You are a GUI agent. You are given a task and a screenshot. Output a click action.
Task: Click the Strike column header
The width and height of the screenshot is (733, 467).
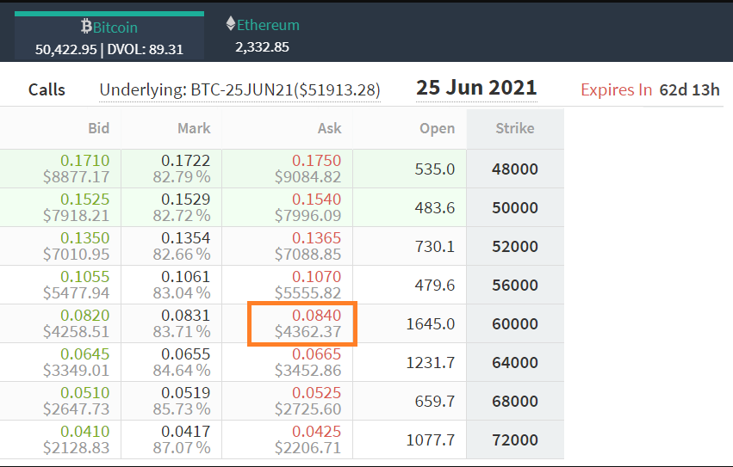pos(515,128)
